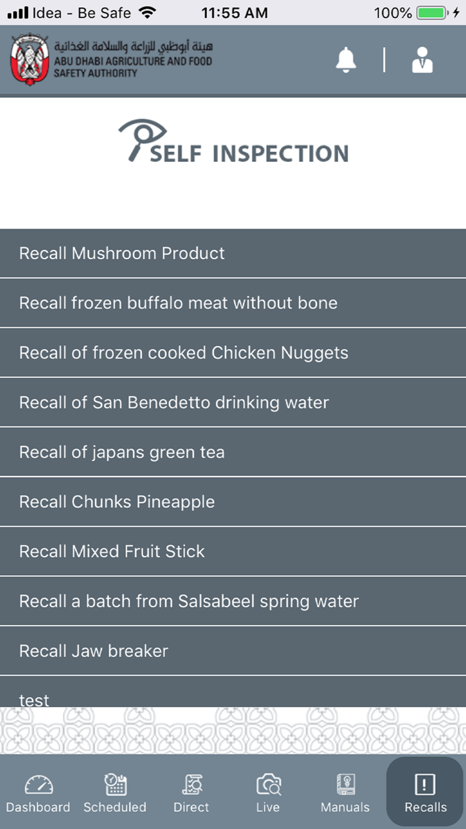Tap Recall Chunks Pineapple item
Image resolution: width=466 pixels, height=829 pixels.
(233, 502)
